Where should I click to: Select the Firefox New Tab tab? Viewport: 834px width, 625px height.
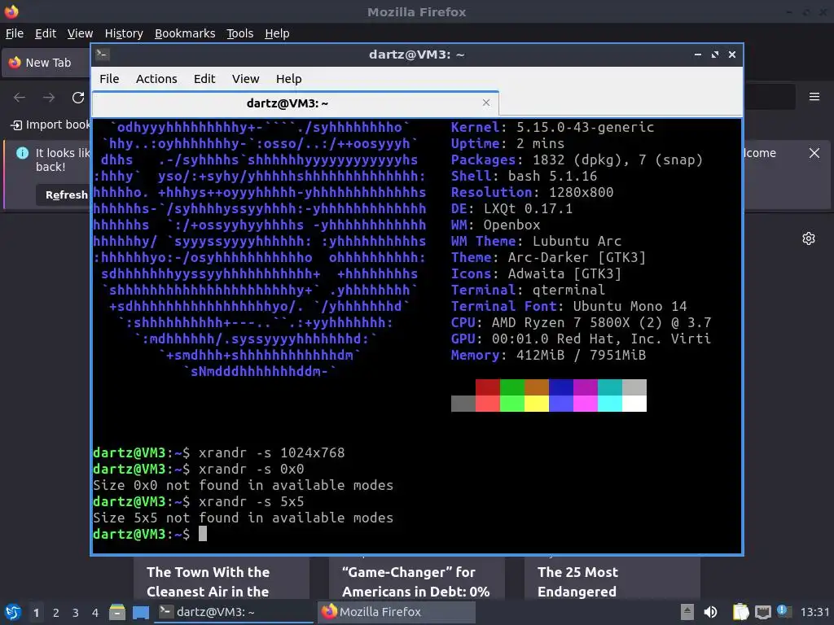(46, 63)
